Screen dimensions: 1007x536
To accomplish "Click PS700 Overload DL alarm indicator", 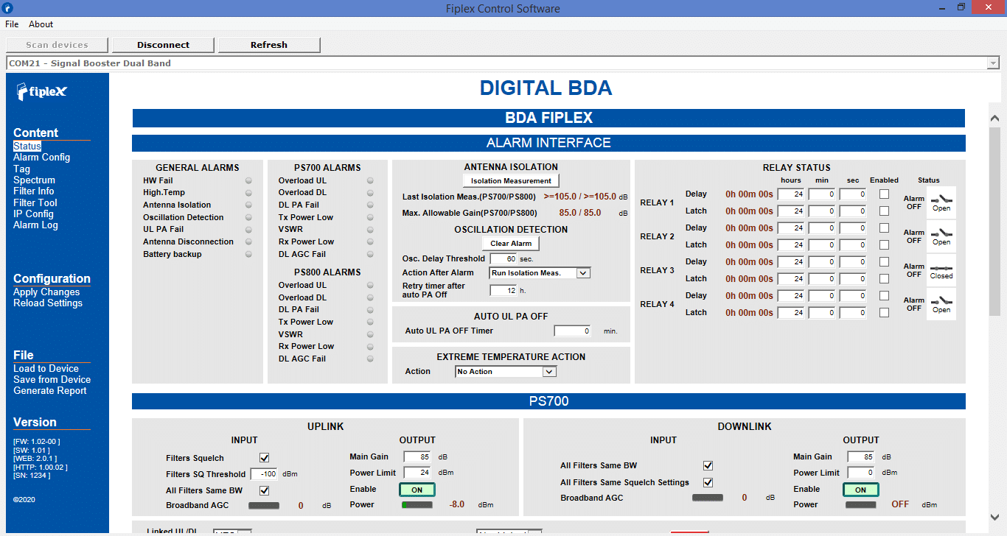I will 370,193.
